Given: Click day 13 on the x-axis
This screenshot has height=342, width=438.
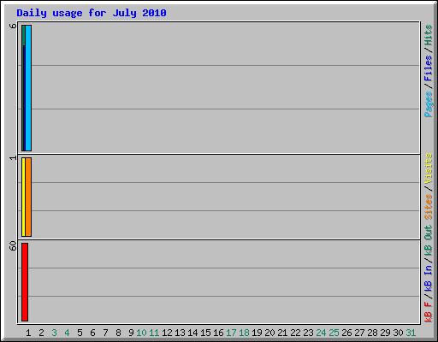Looking at the screenshot, I should [180, 333].
